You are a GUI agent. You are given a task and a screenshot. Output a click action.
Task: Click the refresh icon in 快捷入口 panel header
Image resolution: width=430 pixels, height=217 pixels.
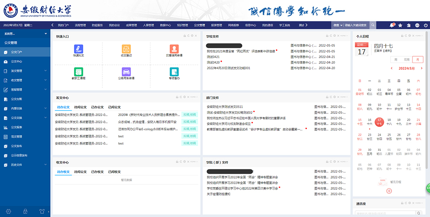[189, 36]
